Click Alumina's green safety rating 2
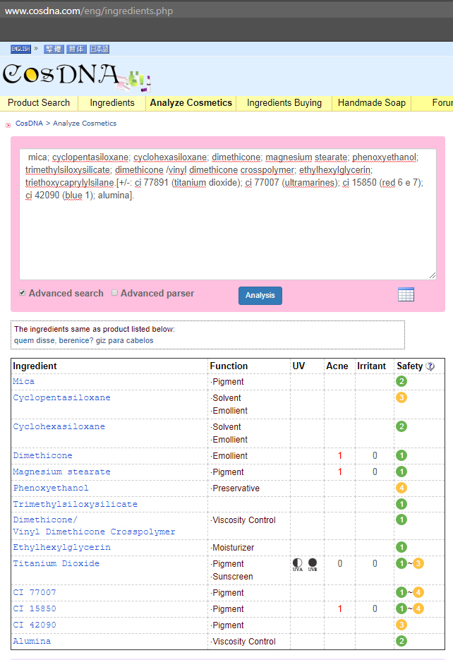 click(x=401, y=641)
